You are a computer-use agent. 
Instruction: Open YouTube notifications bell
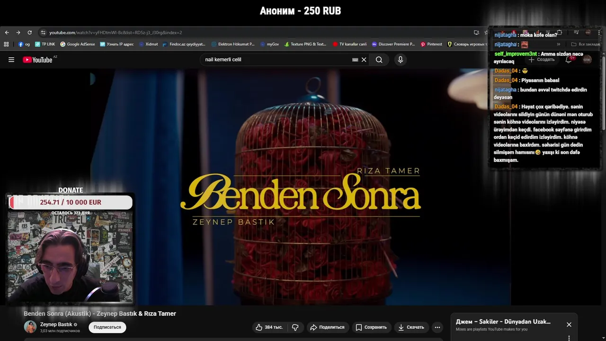click(x=569, y=60)
